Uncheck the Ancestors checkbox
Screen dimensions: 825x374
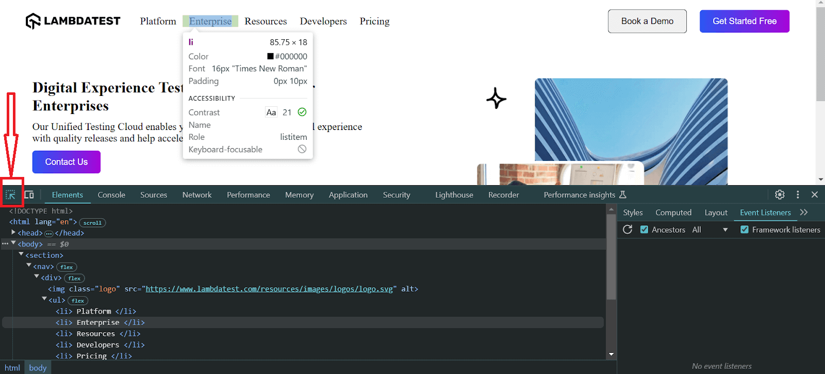coord(645,230)
